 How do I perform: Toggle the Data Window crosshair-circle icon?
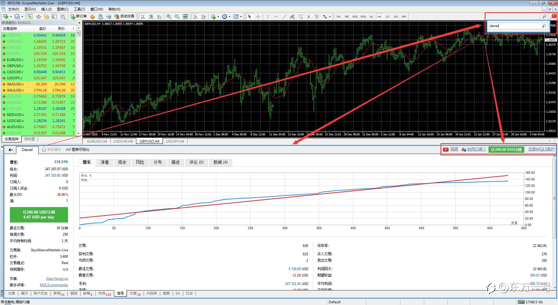[38, 17]
